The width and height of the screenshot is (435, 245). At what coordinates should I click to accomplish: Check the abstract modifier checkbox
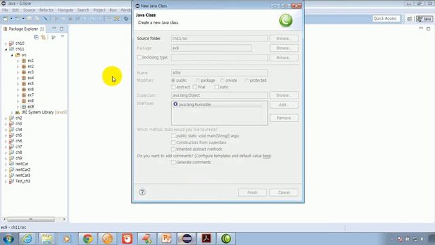click(173, 87)
